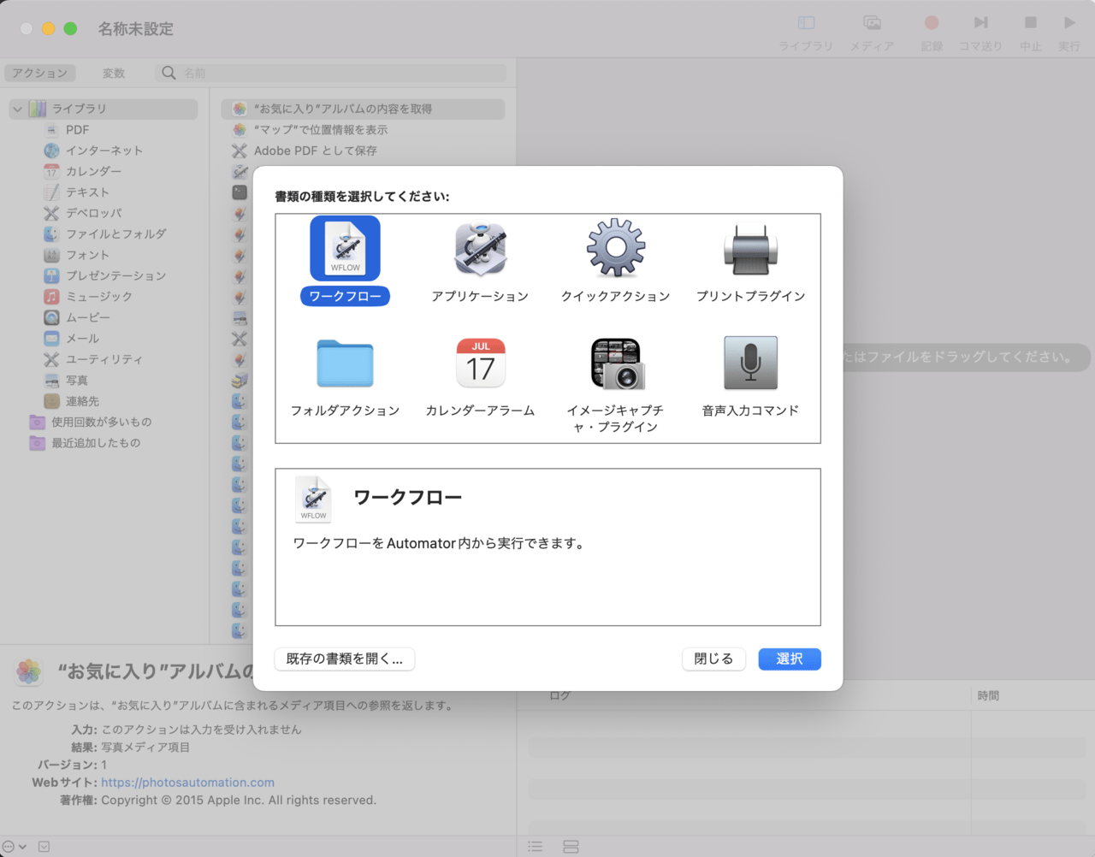Select ライブラリ in the sidebar
Image resolution: width=1095 pixels, height=857 pixels.
coord(104,109)
